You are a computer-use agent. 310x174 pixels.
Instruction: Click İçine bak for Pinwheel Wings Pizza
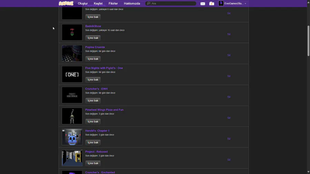pyautogui.click(x=93, y=121)
